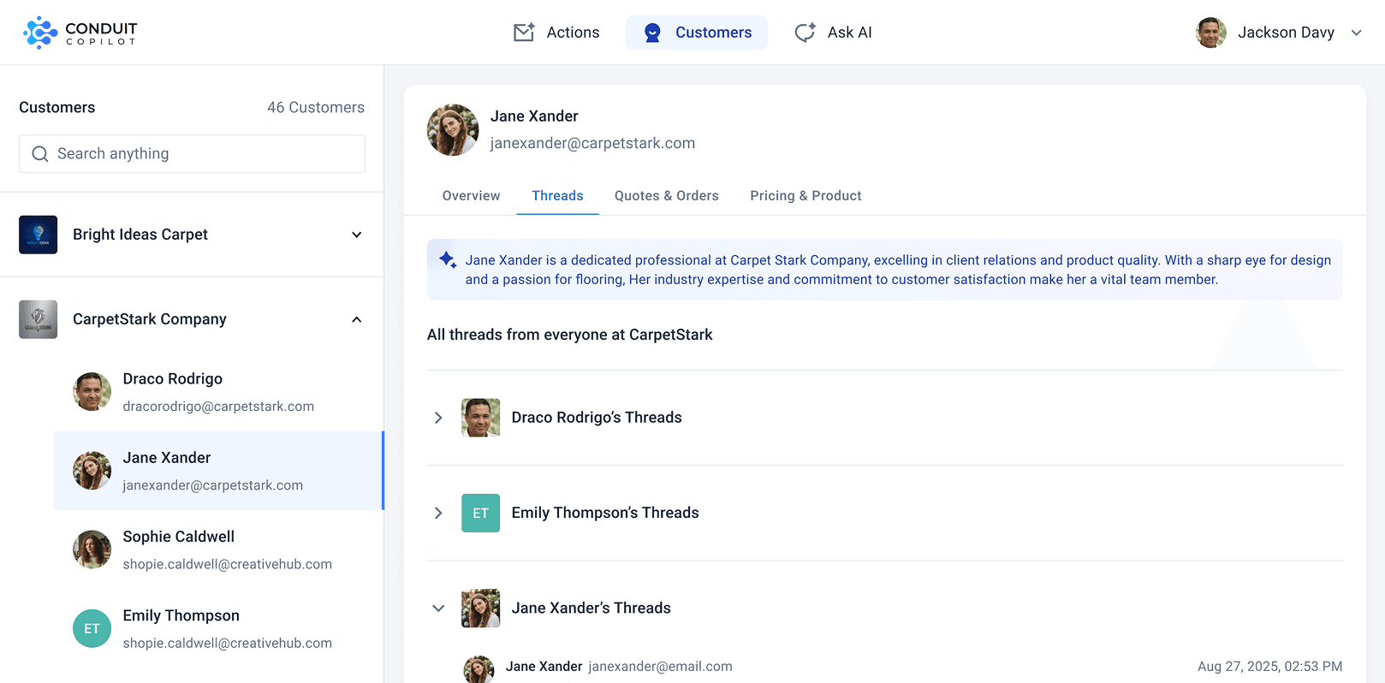
Task: Click the 46 Customers count
Action: coord(316,107)
